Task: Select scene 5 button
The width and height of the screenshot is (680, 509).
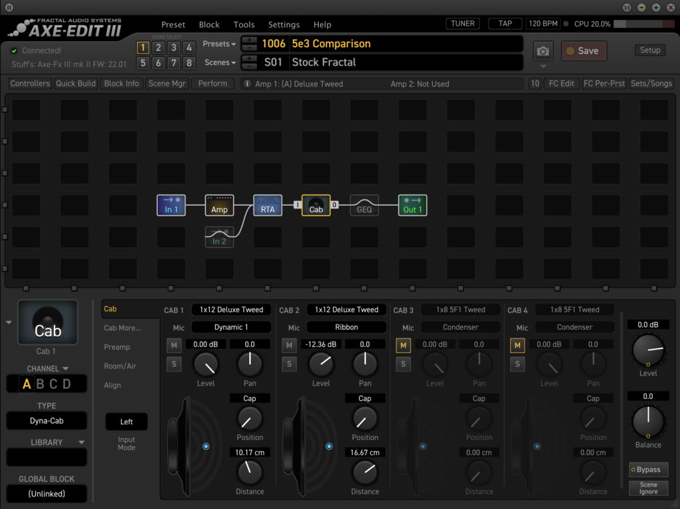Action: [143, 63]
